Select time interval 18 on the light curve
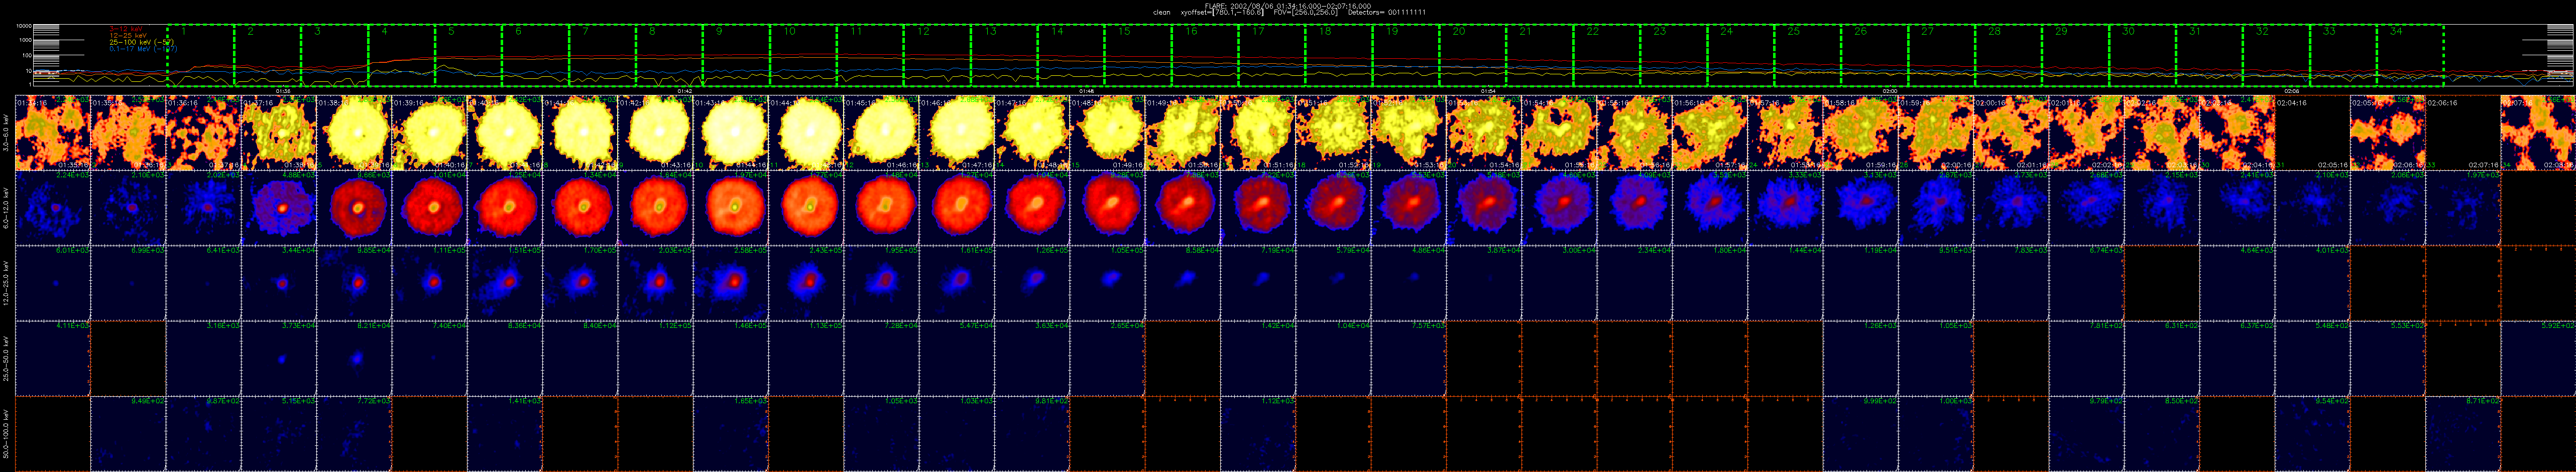 coord(1339,56)
